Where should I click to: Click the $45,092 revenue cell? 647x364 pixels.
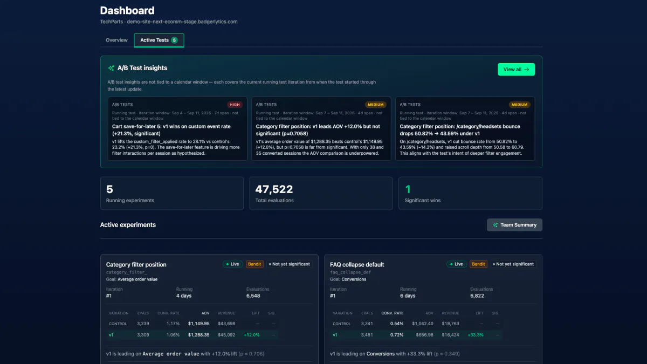pyautogui.click(x=226, y=335)
